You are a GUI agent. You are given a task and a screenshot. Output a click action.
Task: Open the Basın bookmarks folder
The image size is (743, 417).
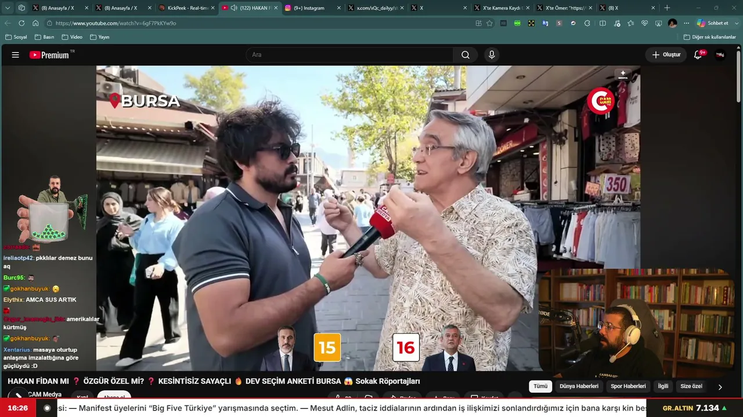pos(45,37)
